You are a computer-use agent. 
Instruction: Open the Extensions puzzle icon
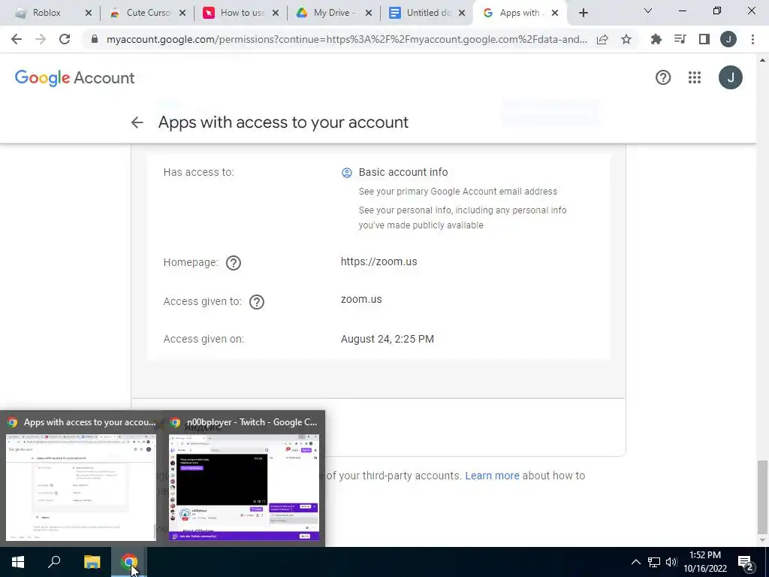pyautogui.click(x=656, y=39)
